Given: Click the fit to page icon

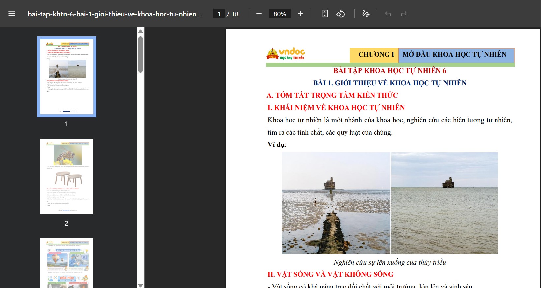Looking at the screenshot, I should (325, 14).
